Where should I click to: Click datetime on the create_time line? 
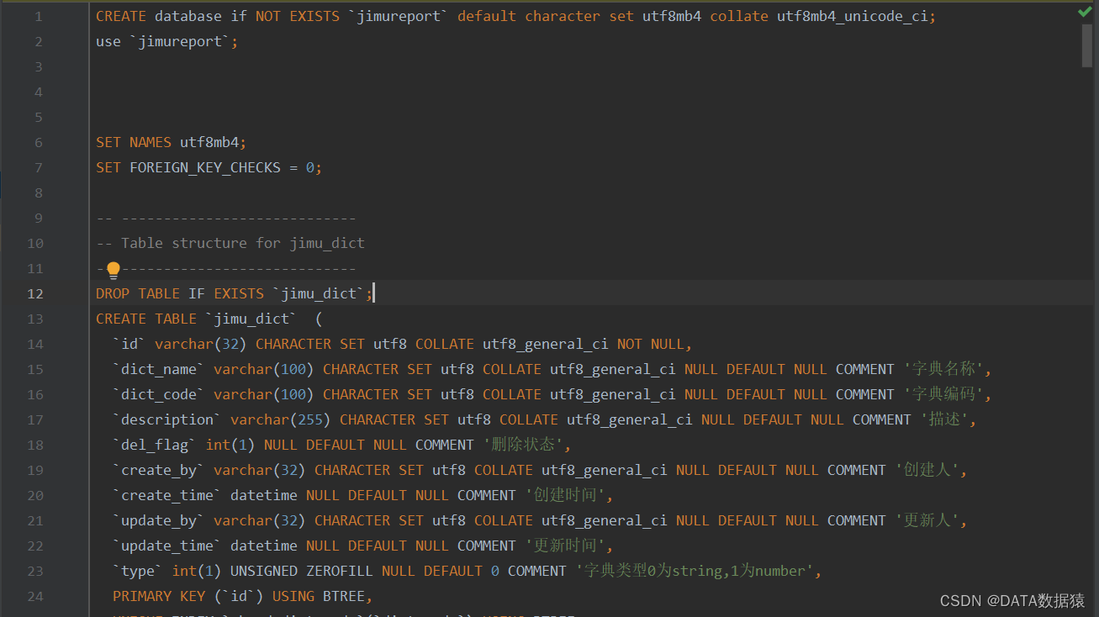click(x=264, y=495)
